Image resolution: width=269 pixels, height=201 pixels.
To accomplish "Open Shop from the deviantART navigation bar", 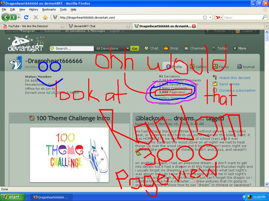I will [171, 48].
